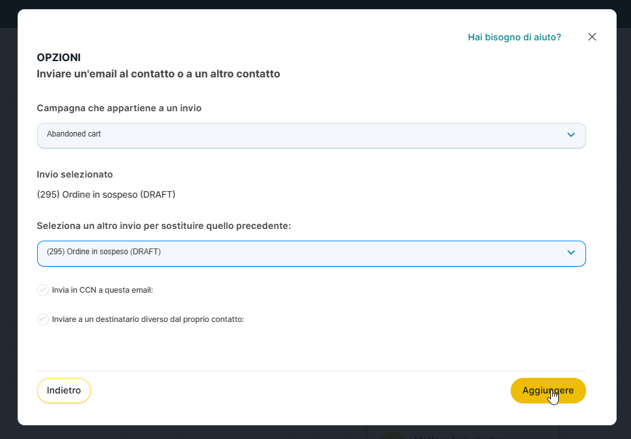The image size is (631, 439).
Task: Enable the 'Invia in CCN' checkbox
Action: click(x=43, y=290)
